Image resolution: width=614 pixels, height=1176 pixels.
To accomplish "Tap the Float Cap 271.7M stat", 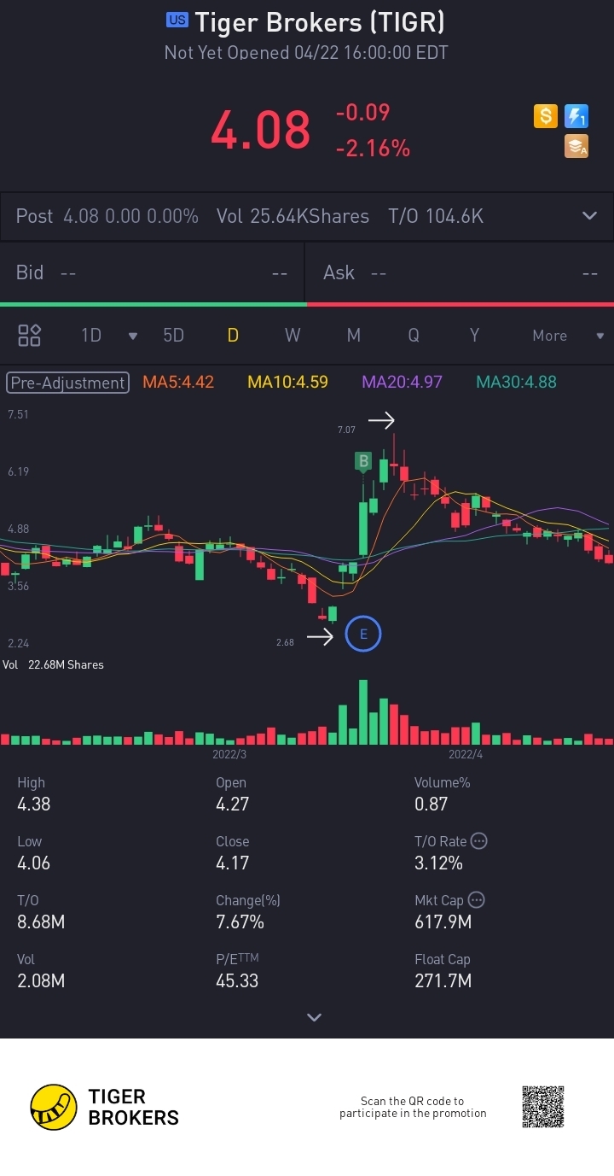I will click(443, 970).
